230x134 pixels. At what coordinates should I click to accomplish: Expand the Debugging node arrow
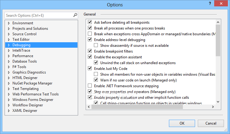click(x=9, y=45)
